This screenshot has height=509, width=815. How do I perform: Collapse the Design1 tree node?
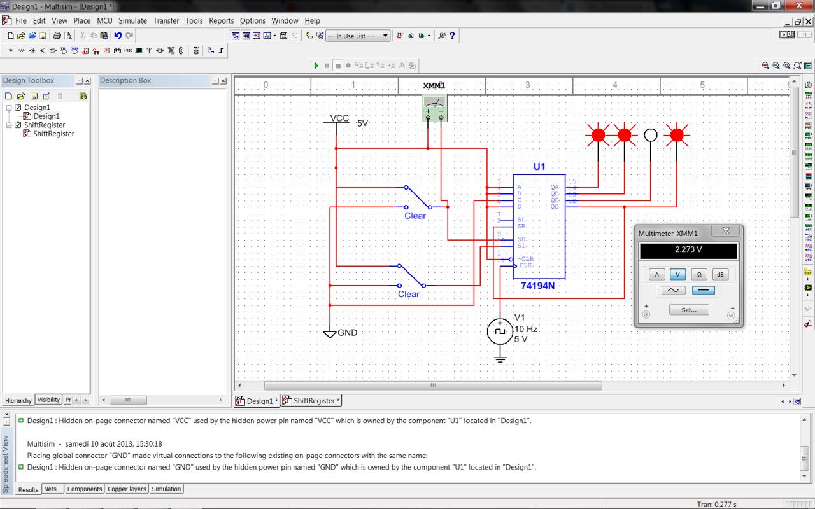click(9, 108)
